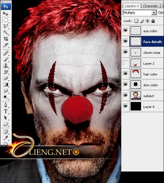Select the Move tool
The height and width of the screenshot is (183, 164).
[6, 14]
